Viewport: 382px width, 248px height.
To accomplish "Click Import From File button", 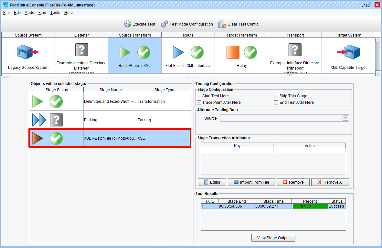I will click(x=251, y=182).
